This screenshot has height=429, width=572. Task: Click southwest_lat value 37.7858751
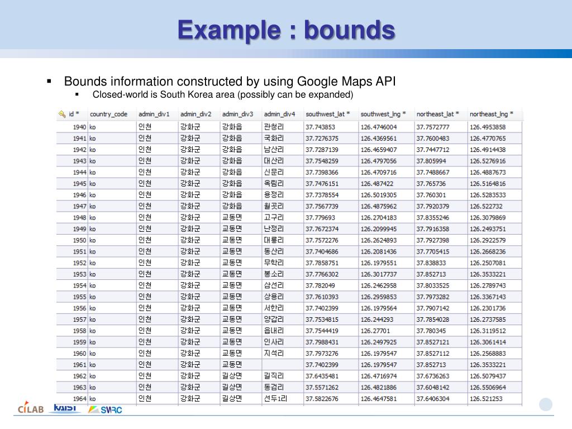tap(322, 263)
